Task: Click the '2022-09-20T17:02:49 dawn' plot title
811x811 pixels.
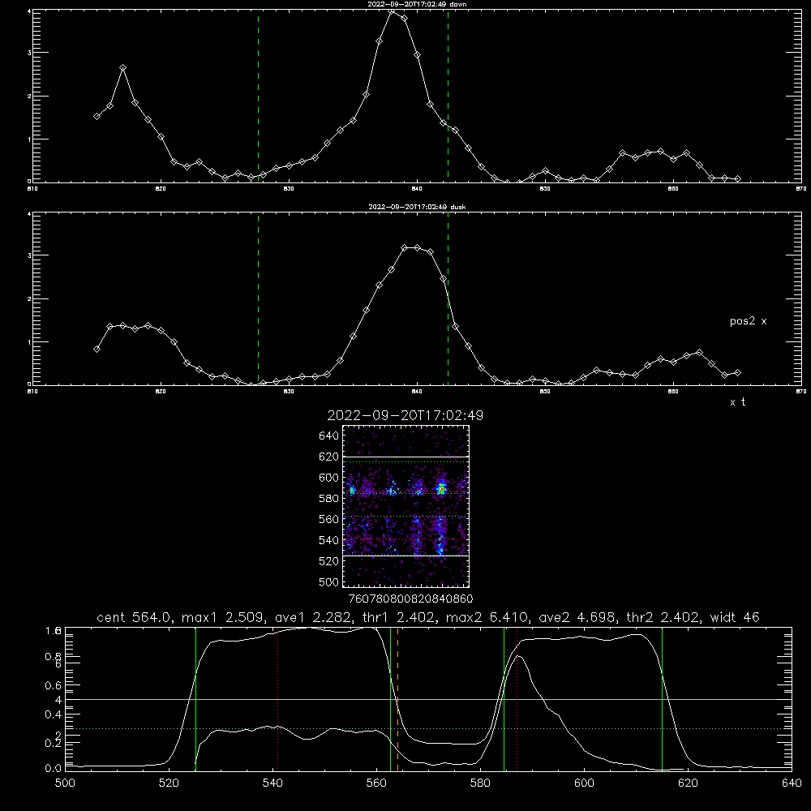Action: (x=417, y=4)
